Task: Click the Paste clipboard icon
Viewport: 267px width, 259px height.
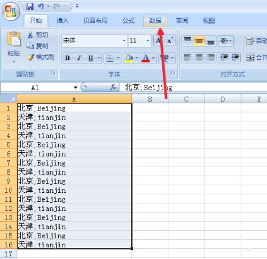Action: (x=14, y=39)
